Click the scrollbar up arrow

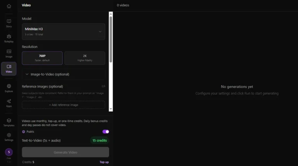tap(111, 14)
